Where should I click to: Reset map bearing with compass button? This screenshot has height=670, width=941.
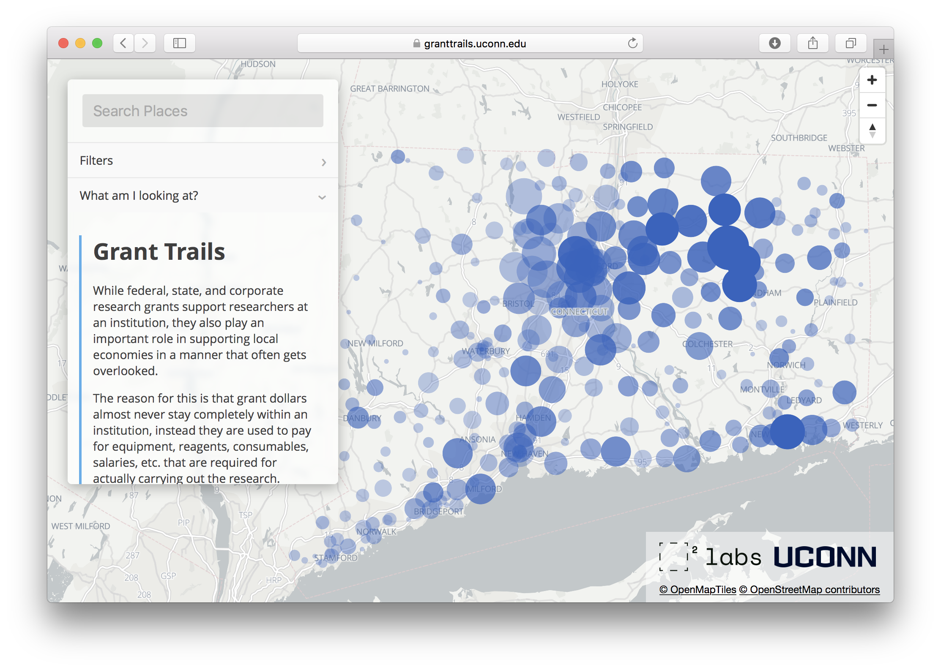coord(872,131)
